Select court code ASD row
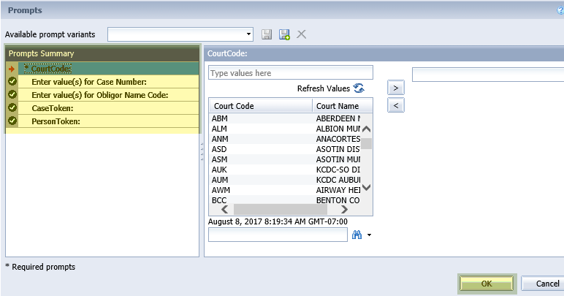 pos(285,149)
